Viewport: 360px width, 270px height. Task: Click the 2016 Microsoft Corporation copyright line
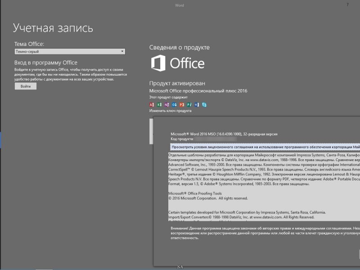pos(208,198)
